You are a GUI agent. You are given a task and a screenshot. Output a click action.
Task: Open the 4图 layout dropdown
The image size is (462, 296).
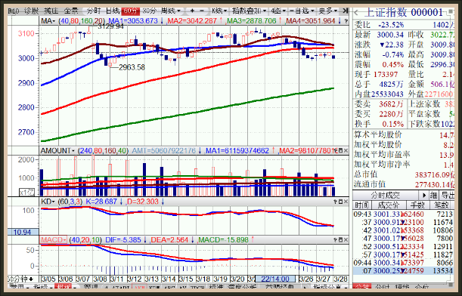pos(278,11)
